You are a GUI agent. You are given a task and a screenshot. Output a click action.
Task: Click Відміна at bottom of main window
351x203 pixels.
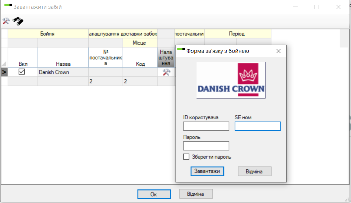(196, 194)
